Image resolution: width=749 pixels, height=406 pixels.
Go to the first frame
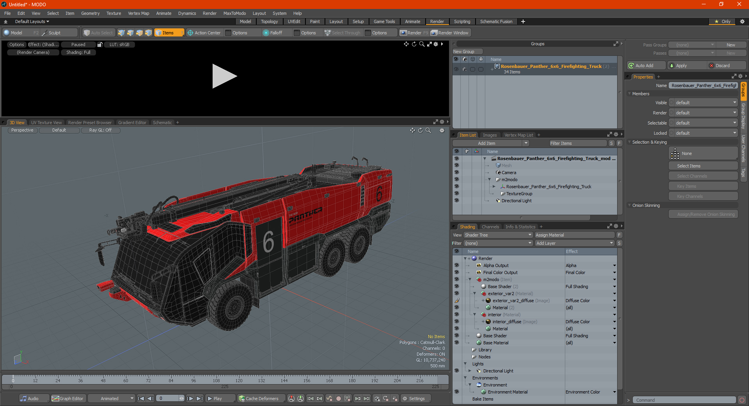click(x=141, y=399)
